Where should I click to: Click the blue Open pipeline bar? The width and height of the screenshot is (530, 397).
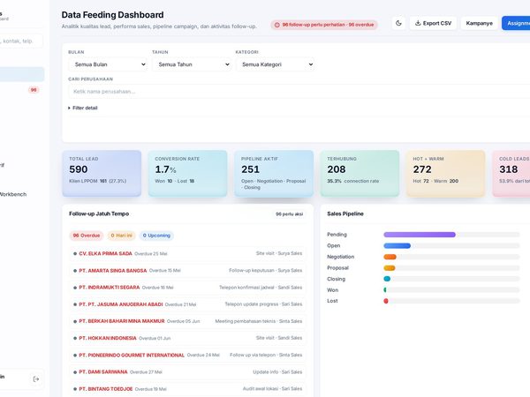(x=397, y=246)
